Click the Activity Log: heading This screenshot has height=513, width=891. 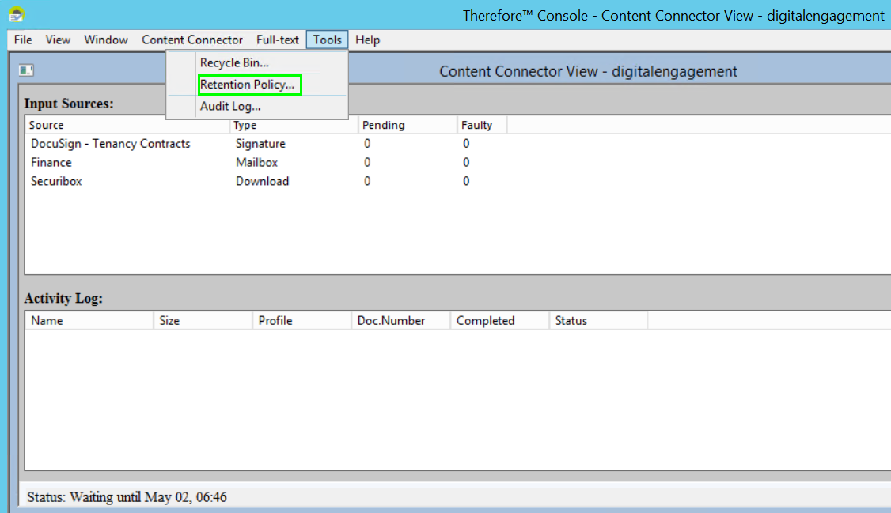tap(63, 299)
